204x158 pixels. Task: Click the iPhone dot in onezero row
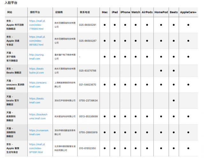point(125,85)
